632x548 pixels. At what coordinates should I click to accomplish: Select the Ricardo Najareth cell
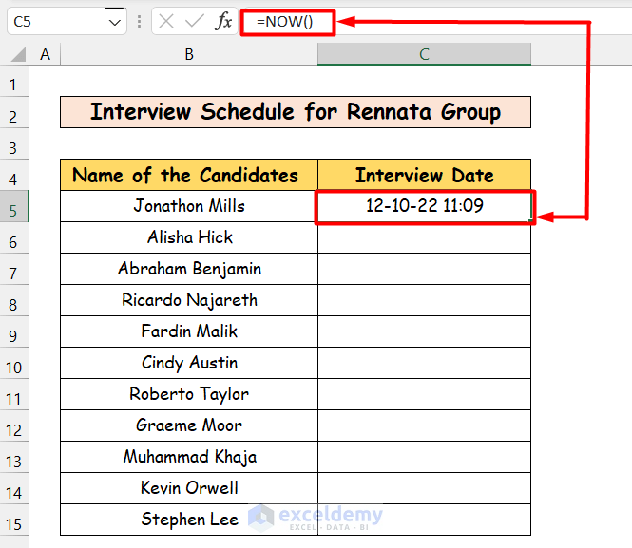pyautogui.click(x=189, y=300)
